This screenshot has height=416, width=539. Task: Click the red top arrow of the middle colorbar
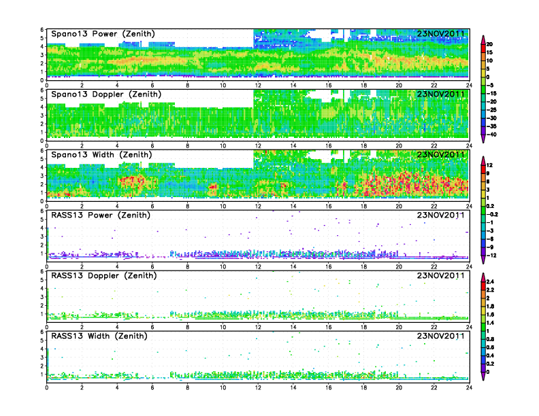[x=483, y=160]
